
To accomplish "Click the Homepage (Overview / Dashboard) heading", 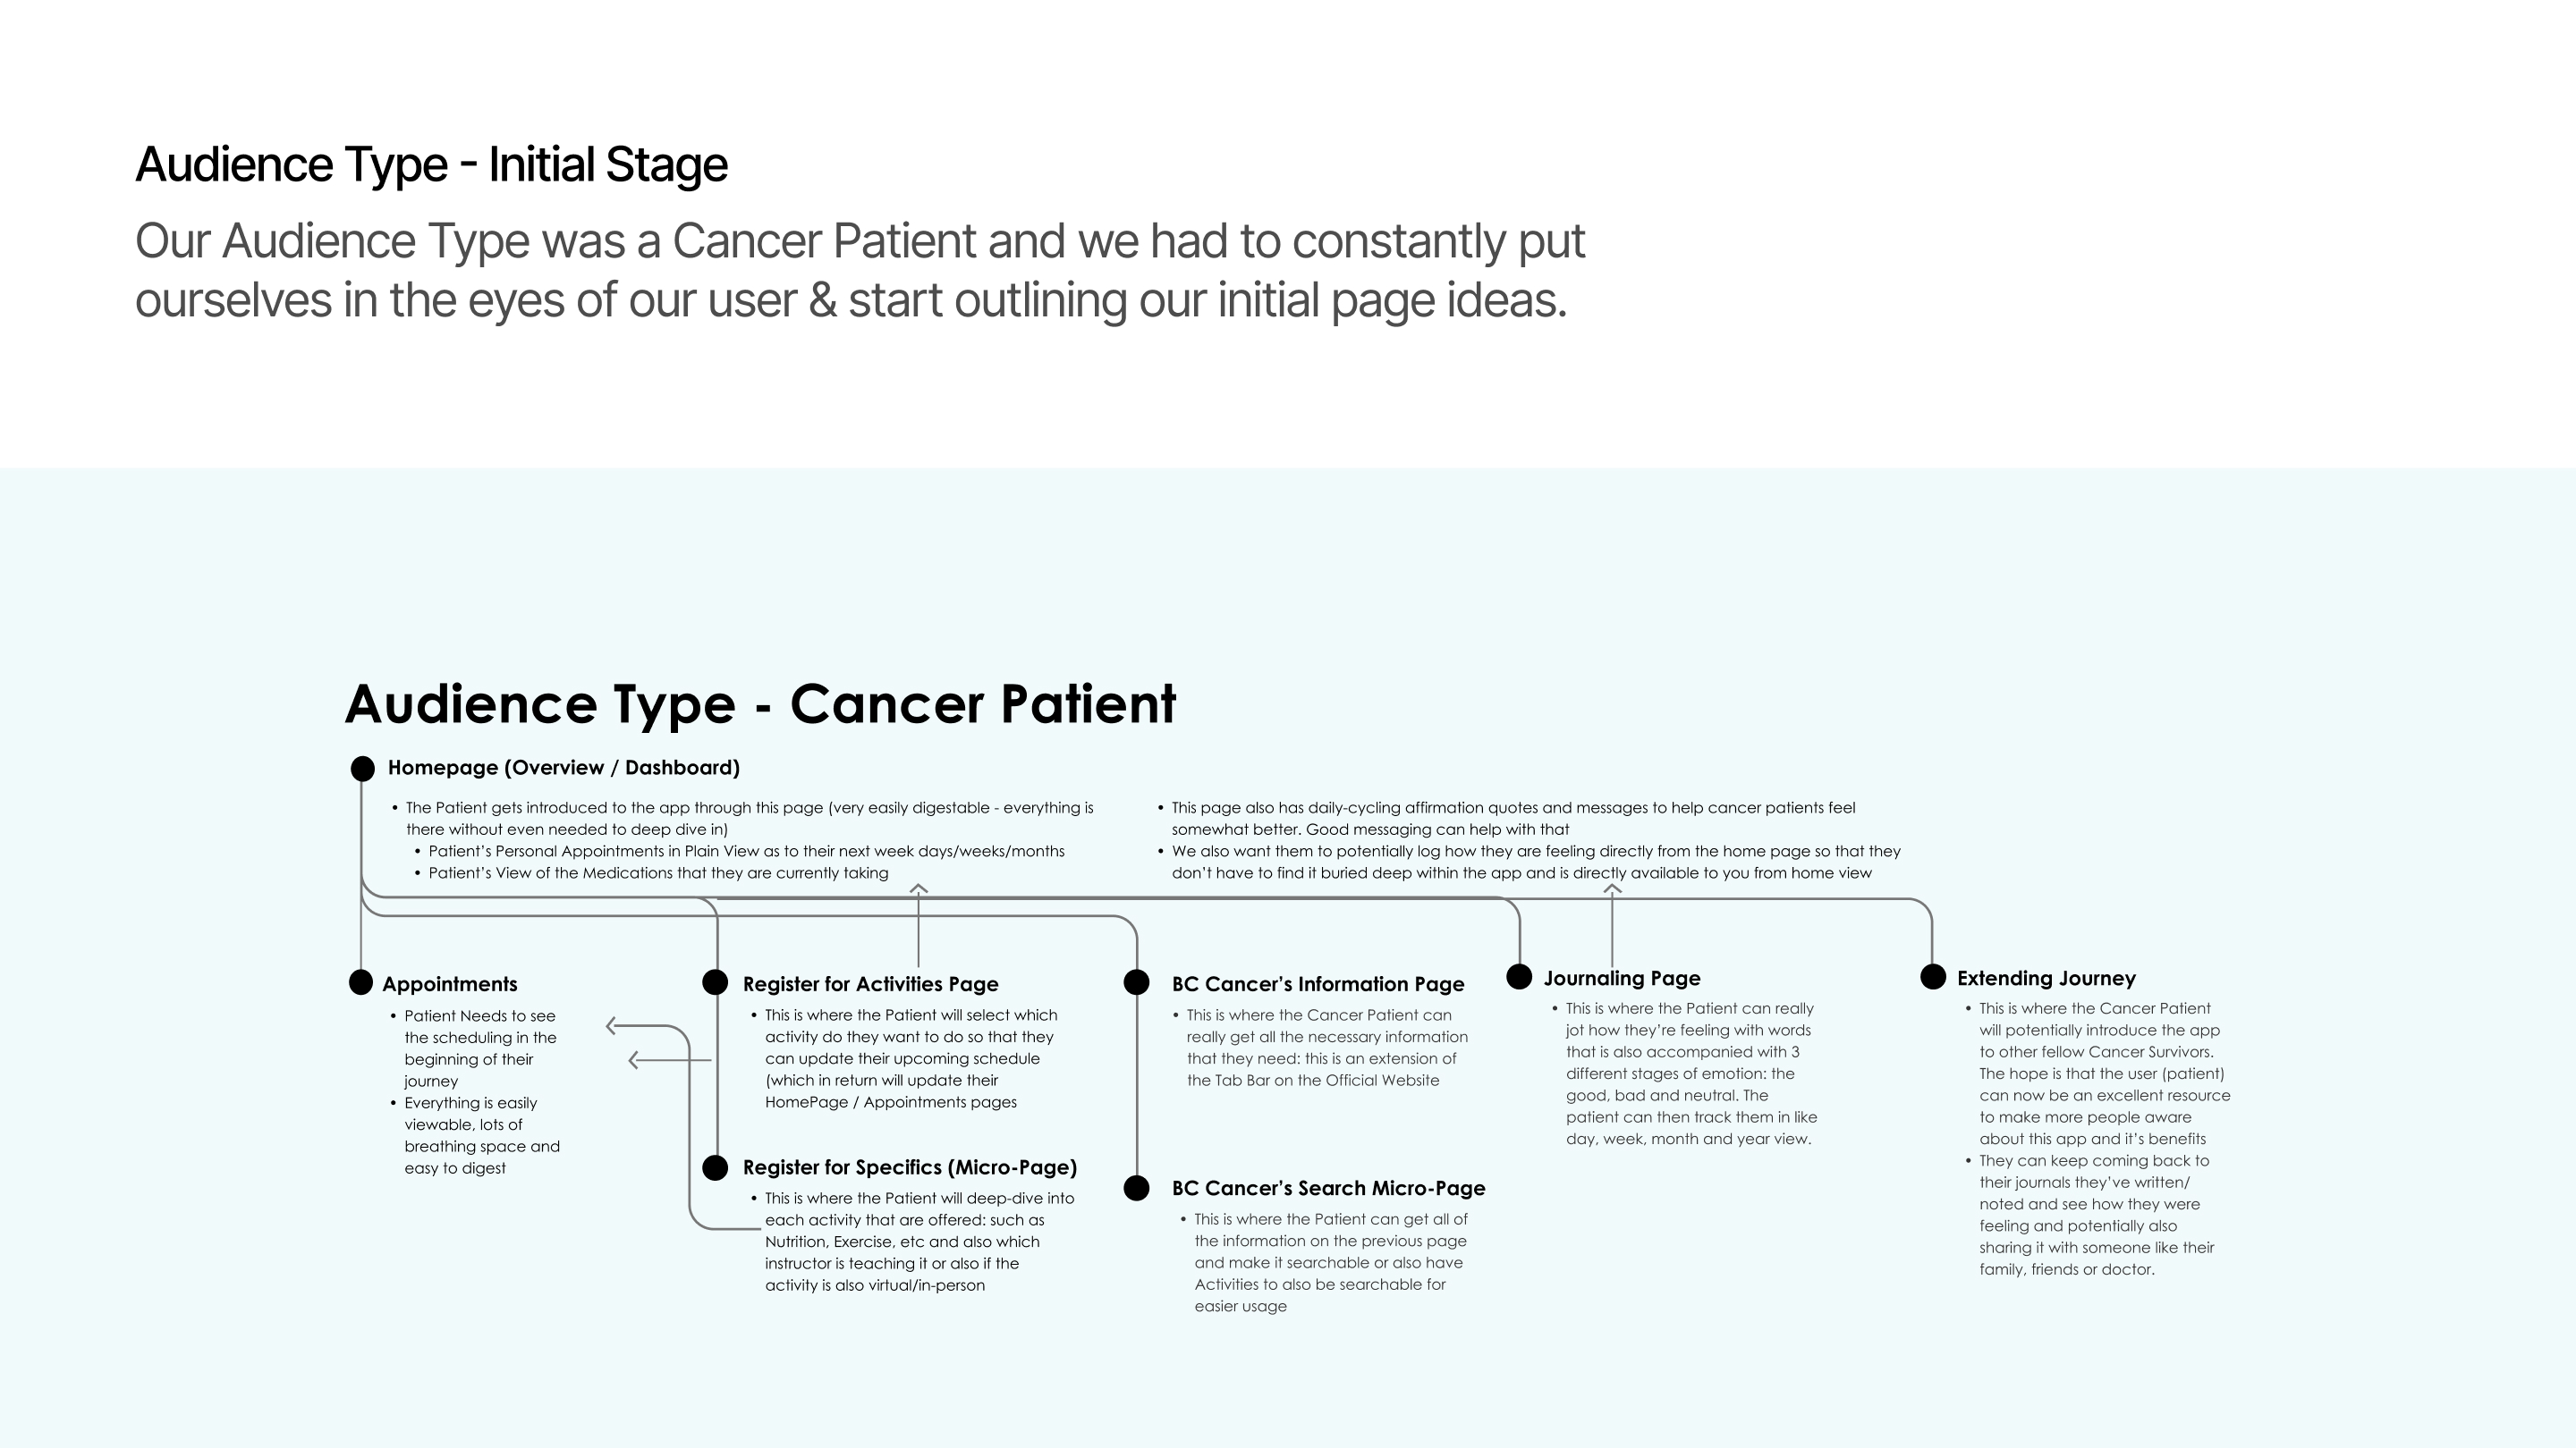I will pyautogui.click(x=564, y=768).
